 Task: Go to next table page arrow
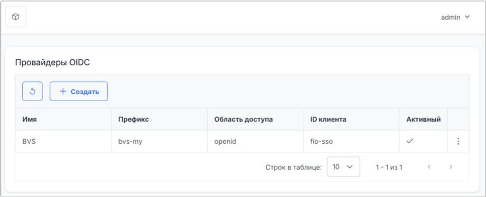pyautogui.click(x=451, y=167)
